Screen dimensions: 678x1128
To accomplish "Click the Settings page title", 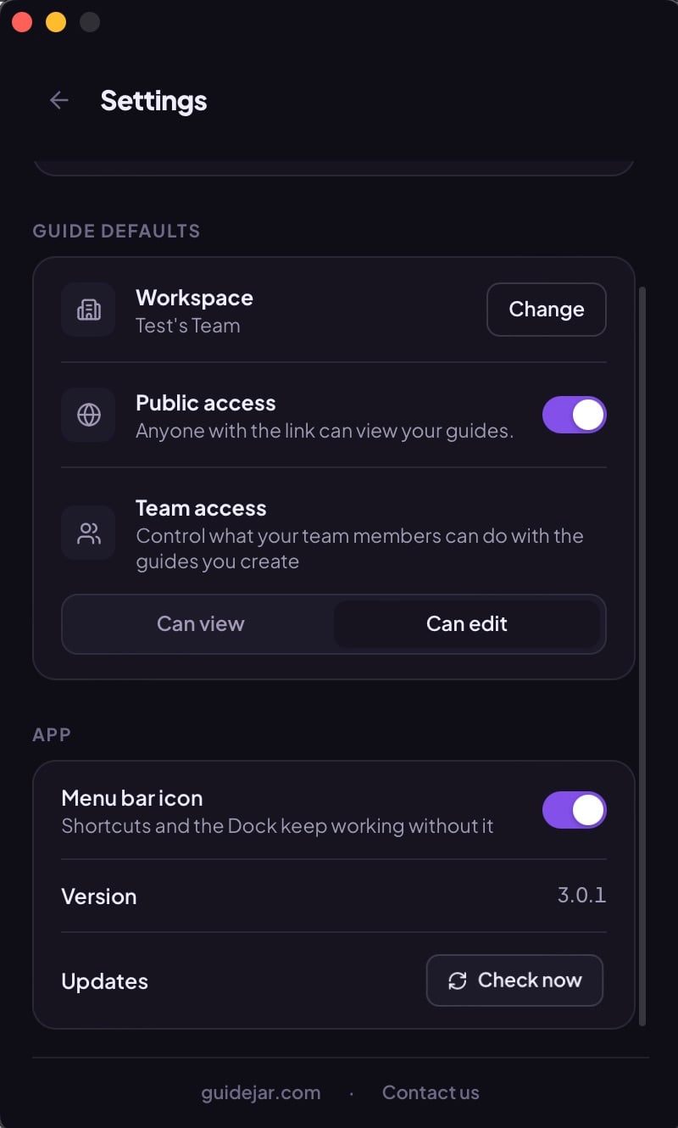I will (153, 100).
